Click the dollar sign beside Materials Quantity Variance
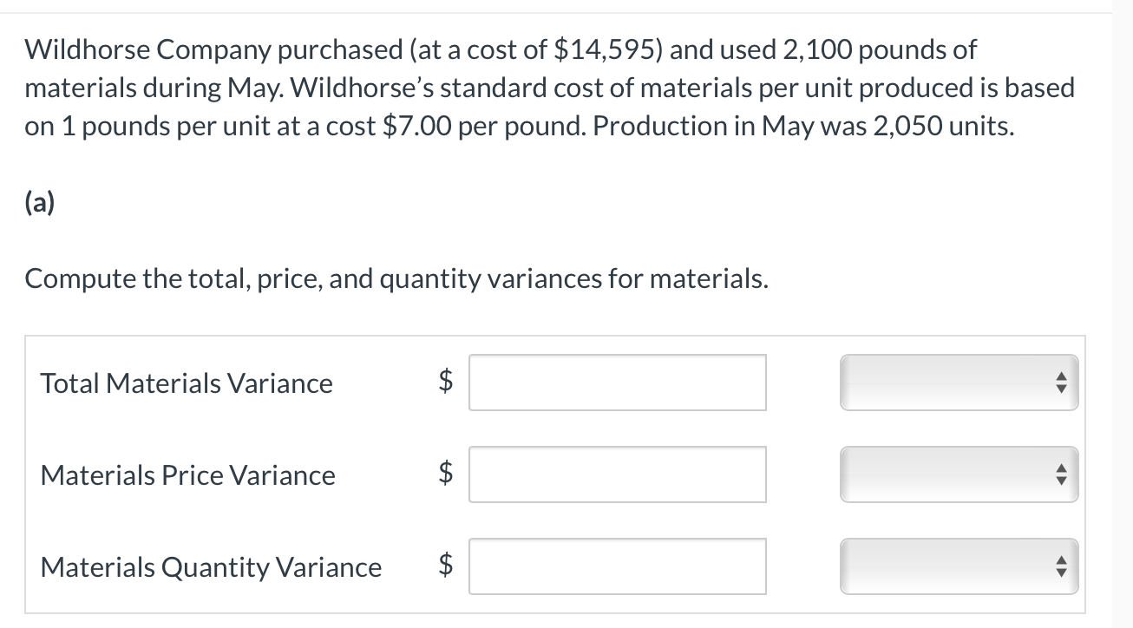This screenshot has width=1133, height=628. click(446, 566)
